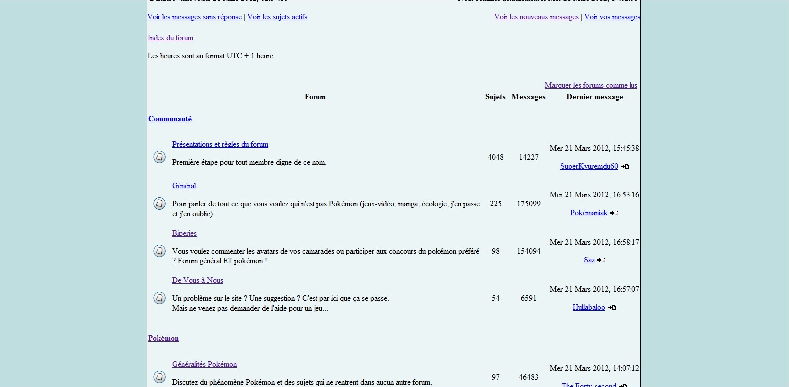
Task: Open Voir les messages sans réponse
Action: pyautogui.click(x=194, y=17)
